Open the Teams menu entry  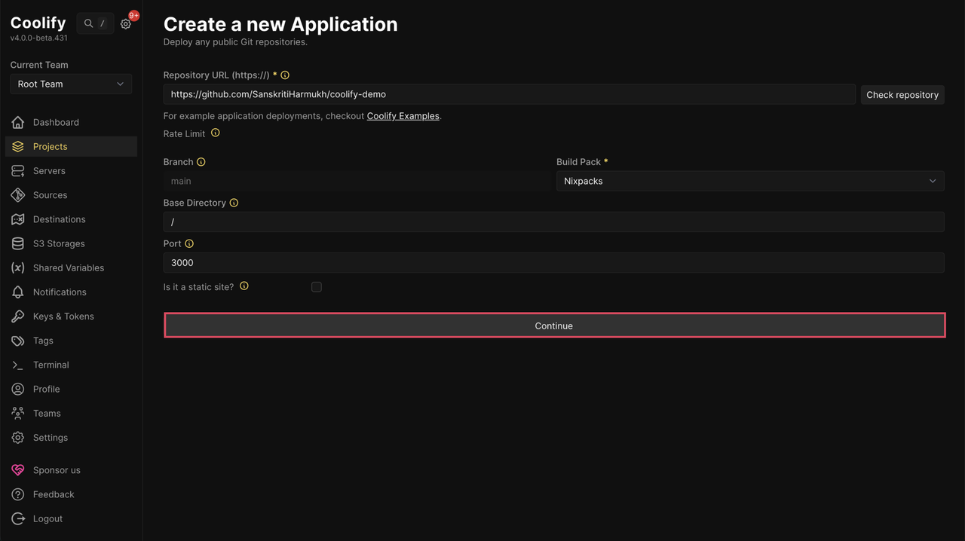pos(71,414)
